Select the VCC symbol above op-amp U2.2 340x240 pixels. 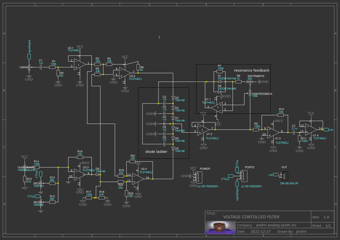(125, 57)
